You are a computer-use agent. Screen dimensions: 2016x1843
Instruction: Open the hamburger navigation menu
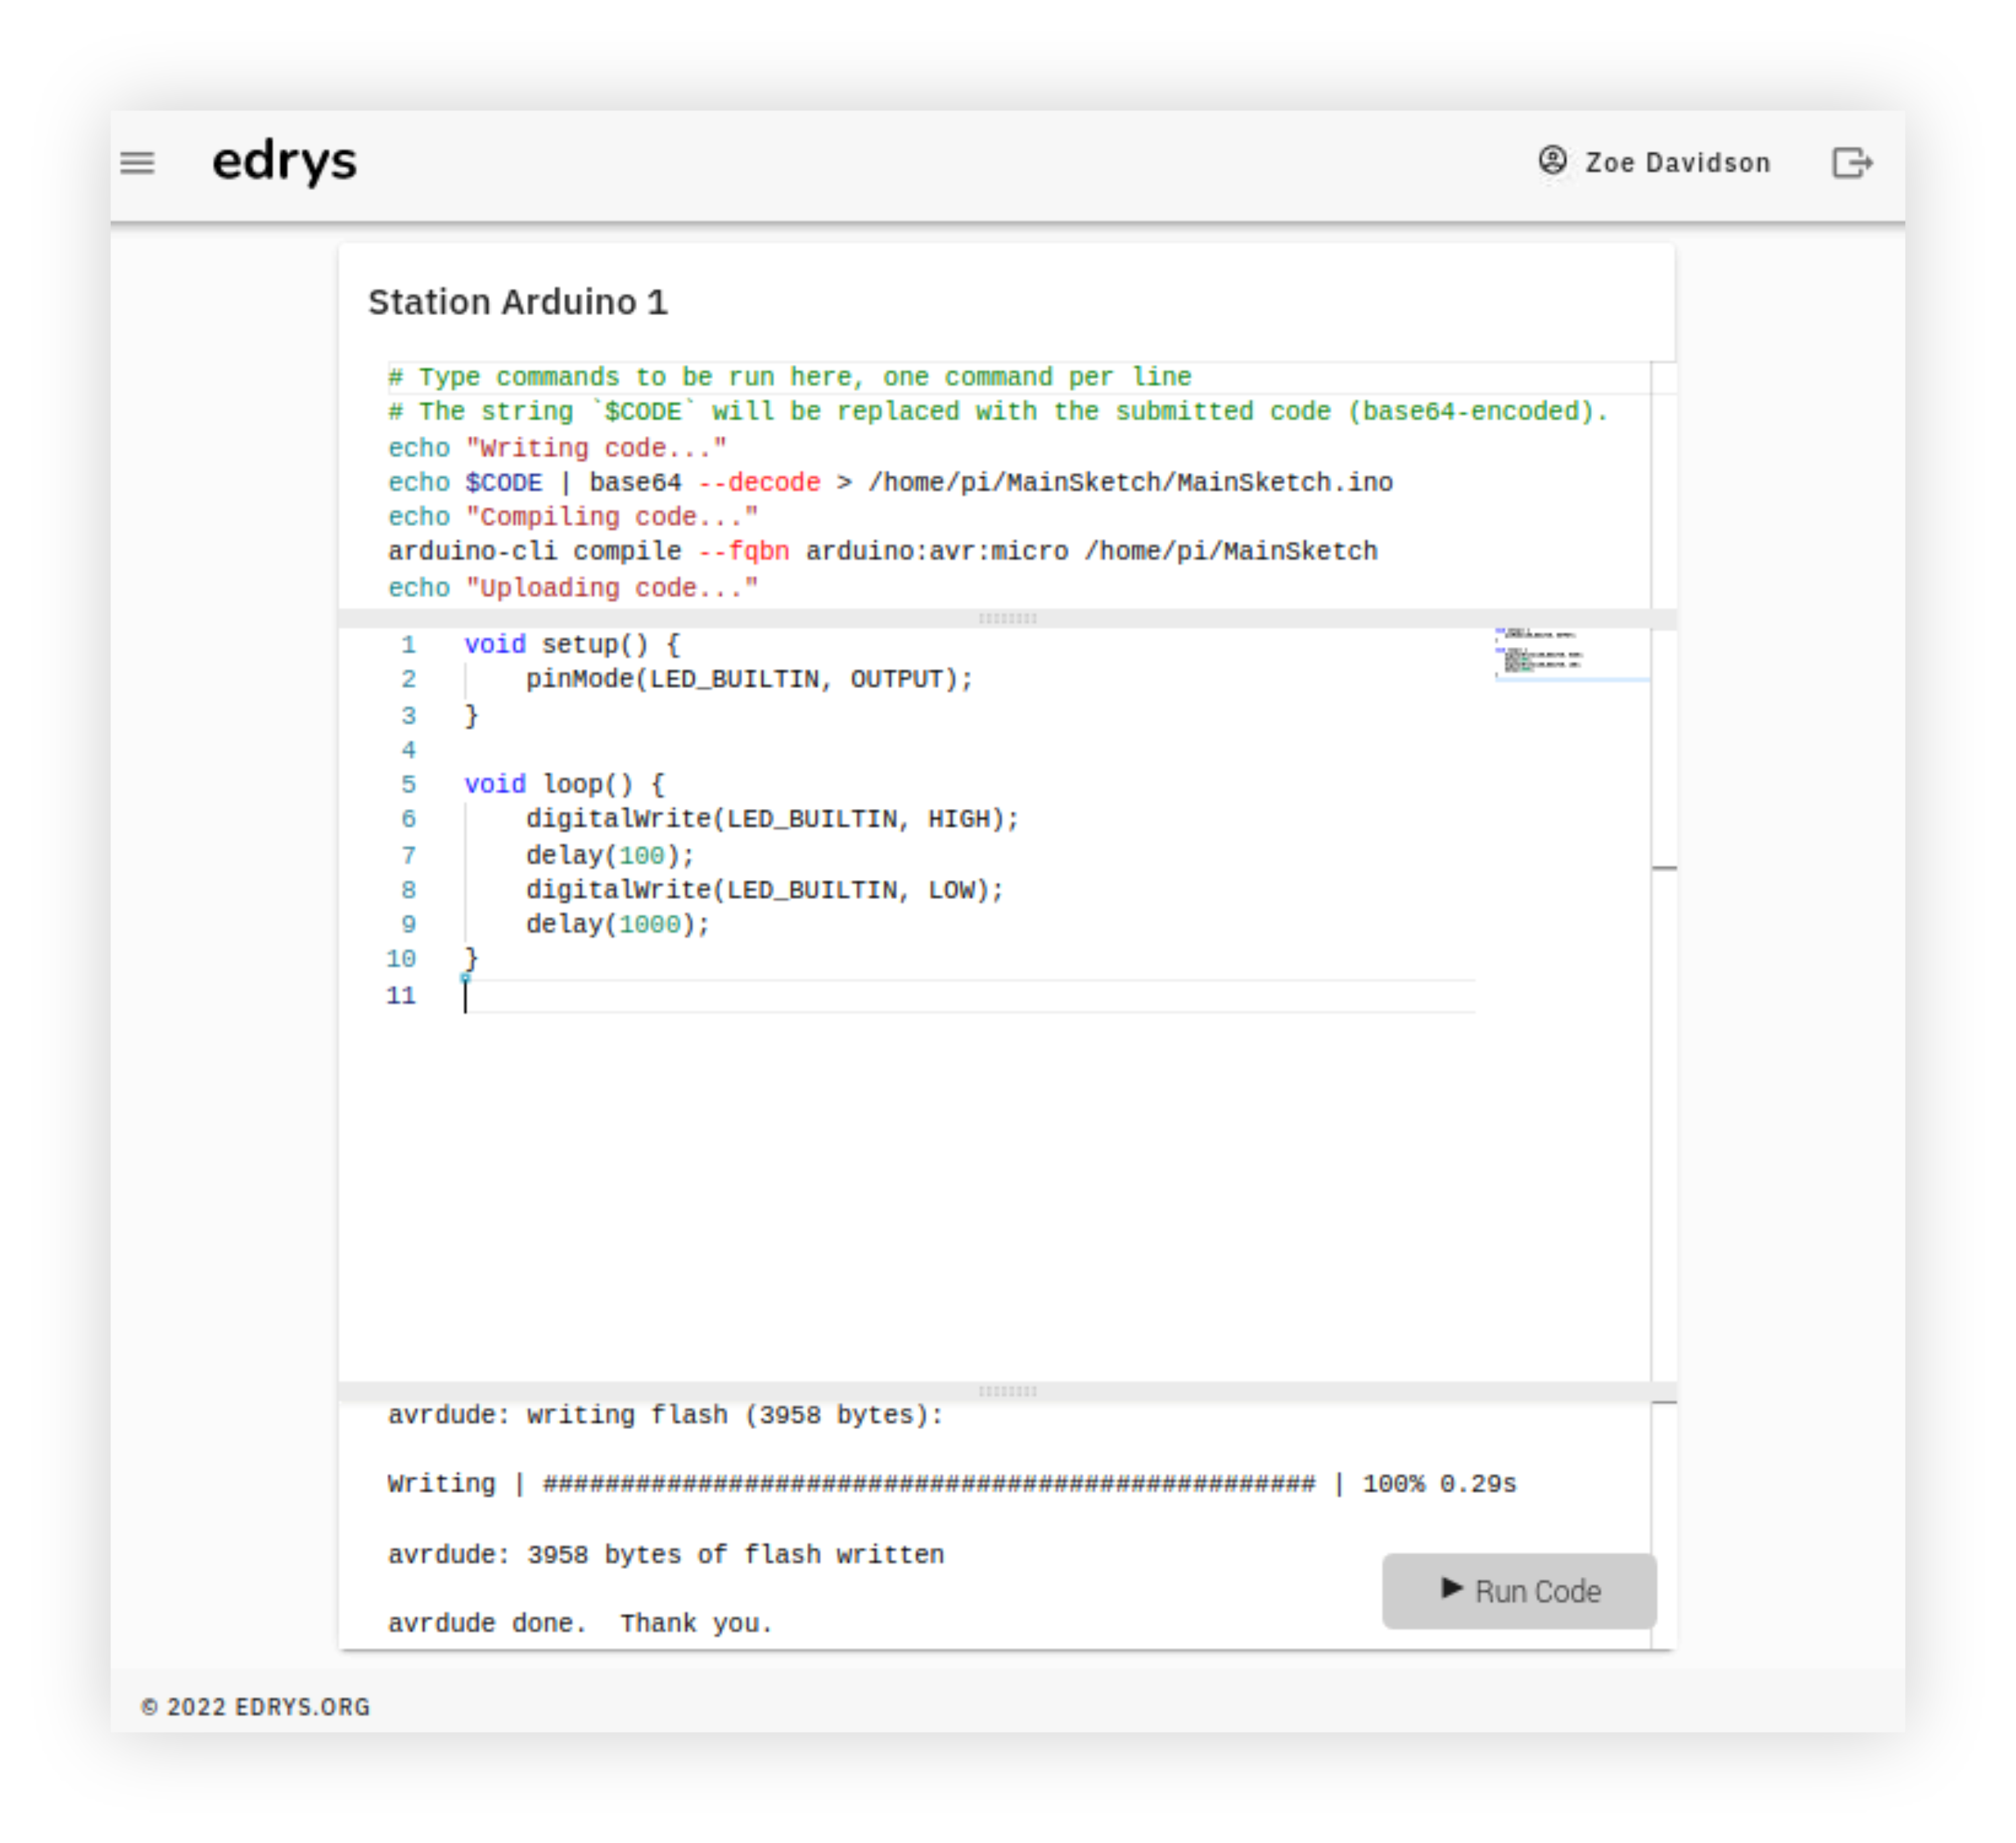(x=137, y=162)
